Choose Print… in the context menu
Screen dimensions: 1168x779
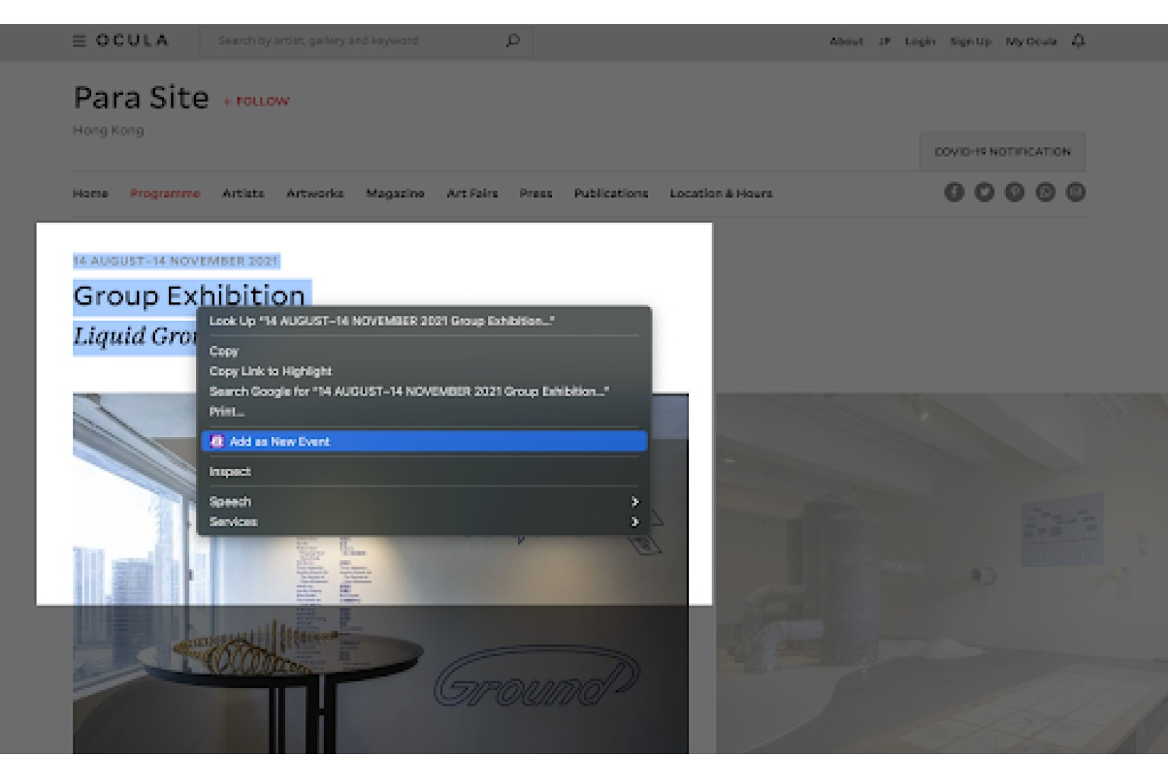pos(424,411)
